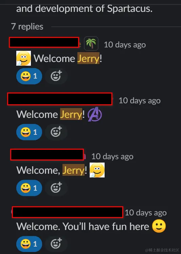Viewport: 181px width, 254px height.
Task: Click the Avengers logo emoji
Action: 95,114
